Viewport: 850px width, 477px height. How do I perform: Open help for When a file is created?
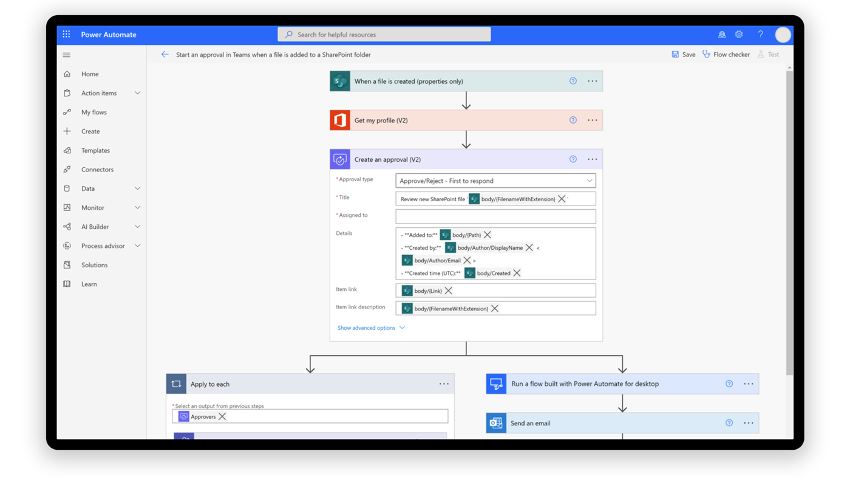click(573, 81)
